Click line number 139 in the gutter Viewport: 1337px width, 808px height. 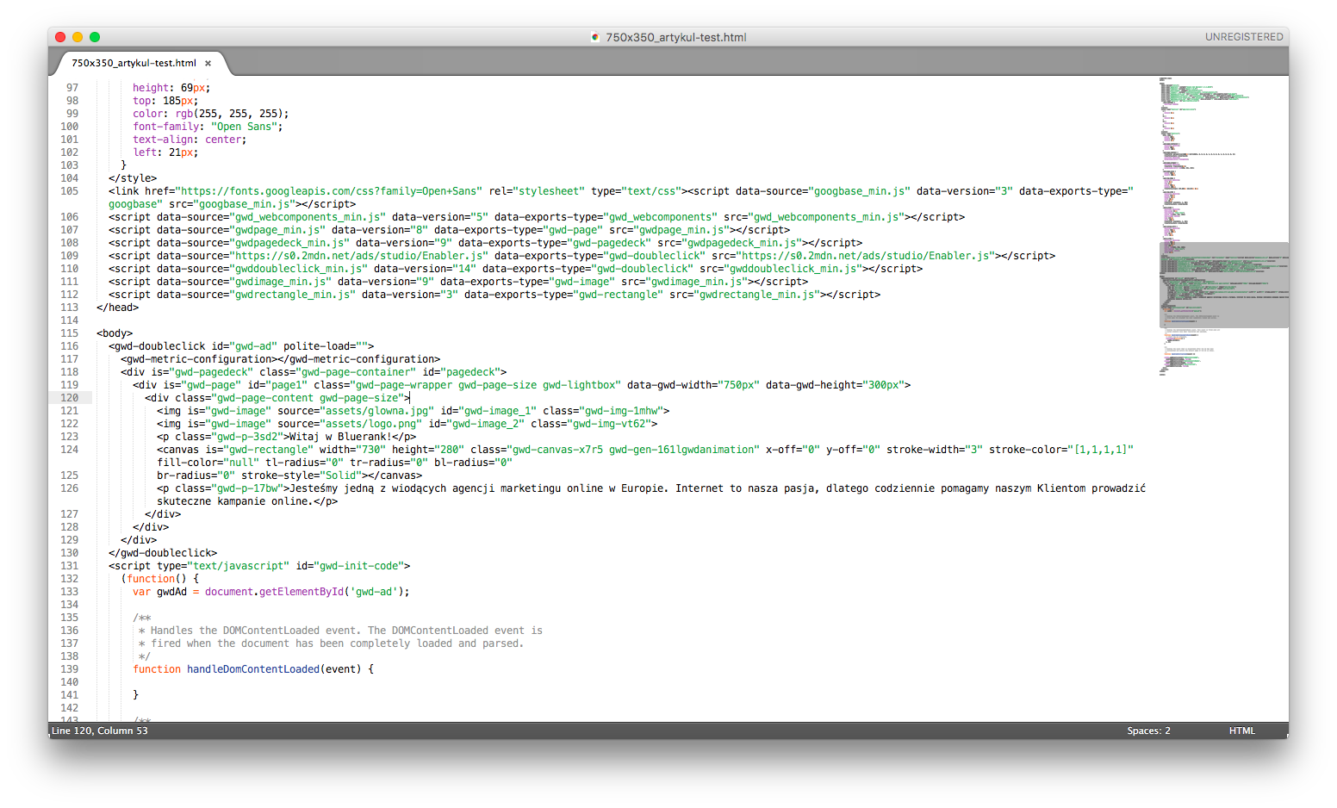(70, 669)
